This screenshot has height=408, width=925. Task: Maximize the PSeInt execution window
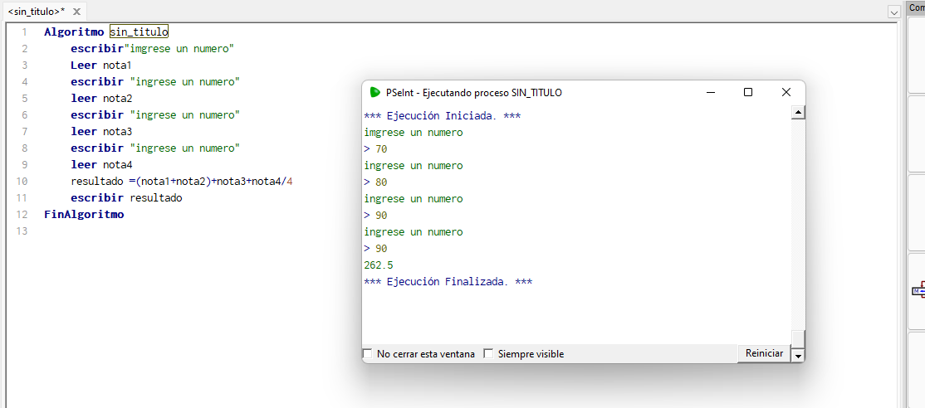click(747, 92)
